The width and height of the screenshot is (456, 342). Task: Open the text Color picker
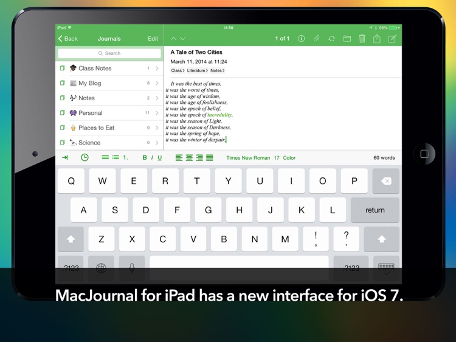point(289,158)
